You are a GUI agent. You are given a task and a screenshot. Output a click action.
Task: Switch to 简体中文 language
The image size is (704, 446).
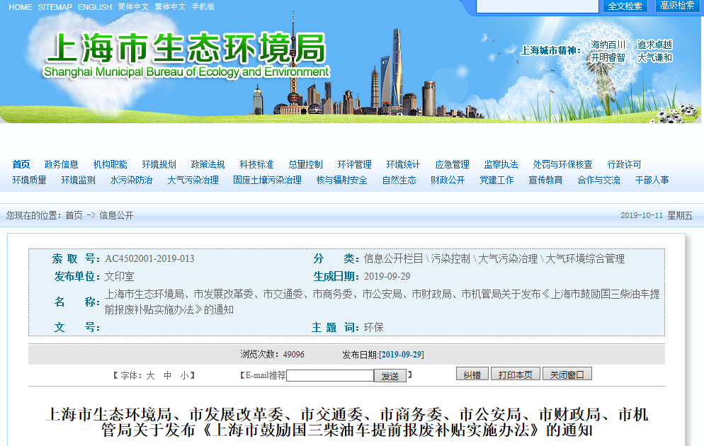pyautogui.click(x=133, y=7)
